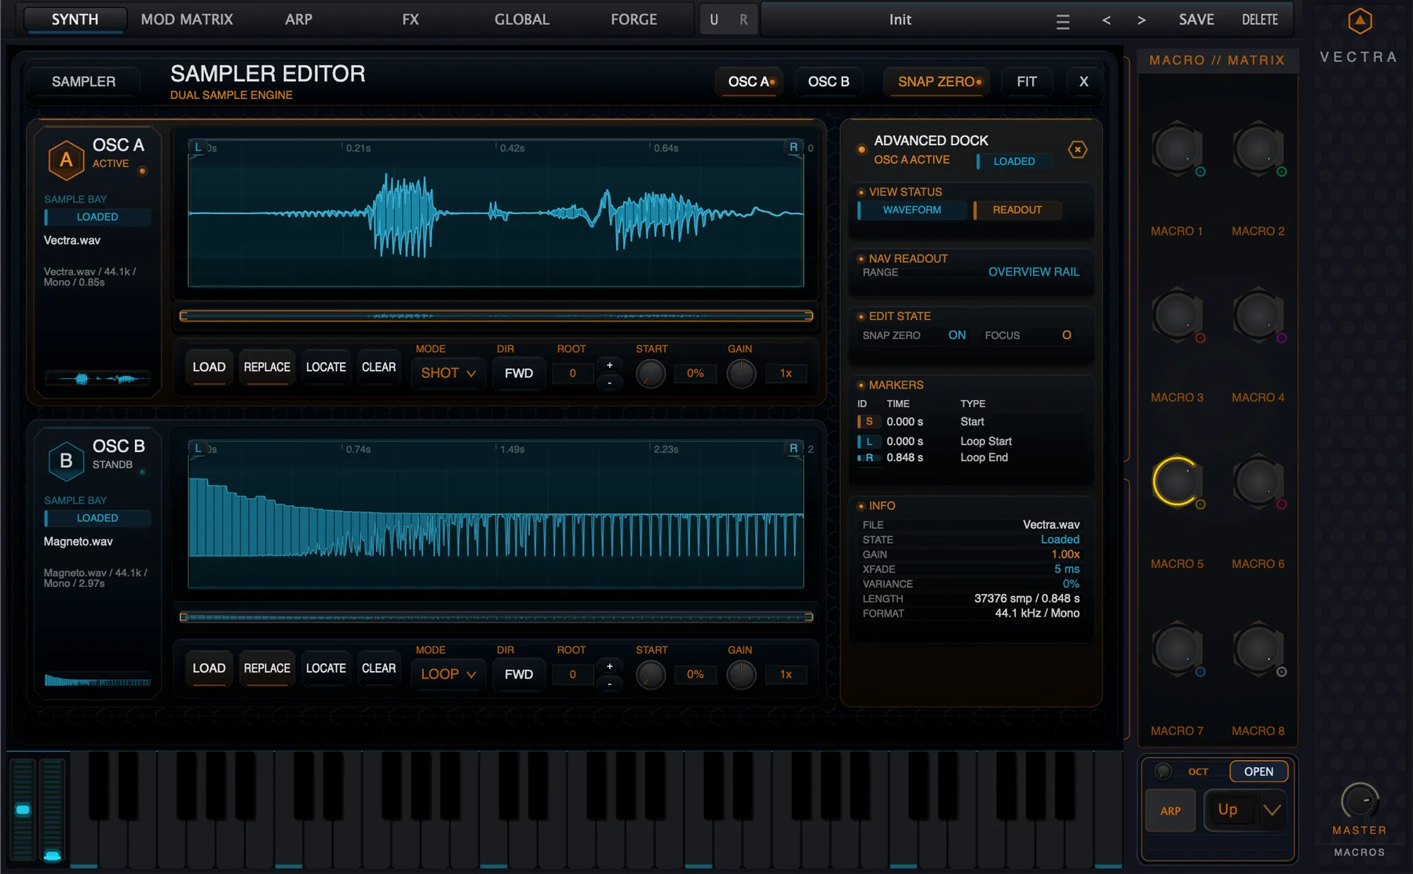
Task: Adjust the left keyboard pitch slider
Action: pyautogui.click(x=23, y=809)
